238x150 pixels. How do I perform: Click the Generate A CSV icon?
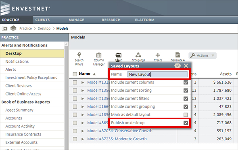(177, 55)
